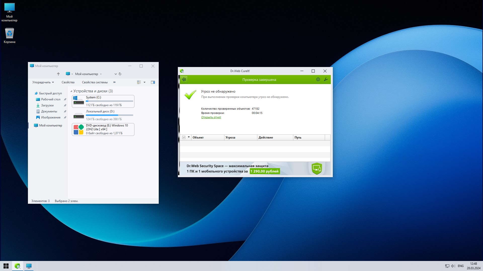Open the Dr.Web language globe icon
This screenshot has height=271, width=483.
pos(318,80)
